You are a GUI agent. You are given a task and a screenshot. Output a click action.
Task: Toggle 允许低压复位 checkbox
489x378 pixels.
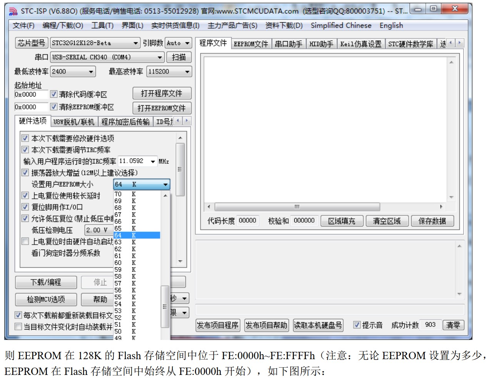click(25, 218)
